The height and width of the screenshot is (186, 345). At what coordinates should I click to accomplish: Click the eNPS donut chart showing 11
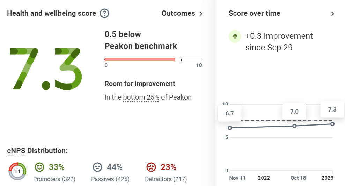pyautogui.click(x=17, y=171)
